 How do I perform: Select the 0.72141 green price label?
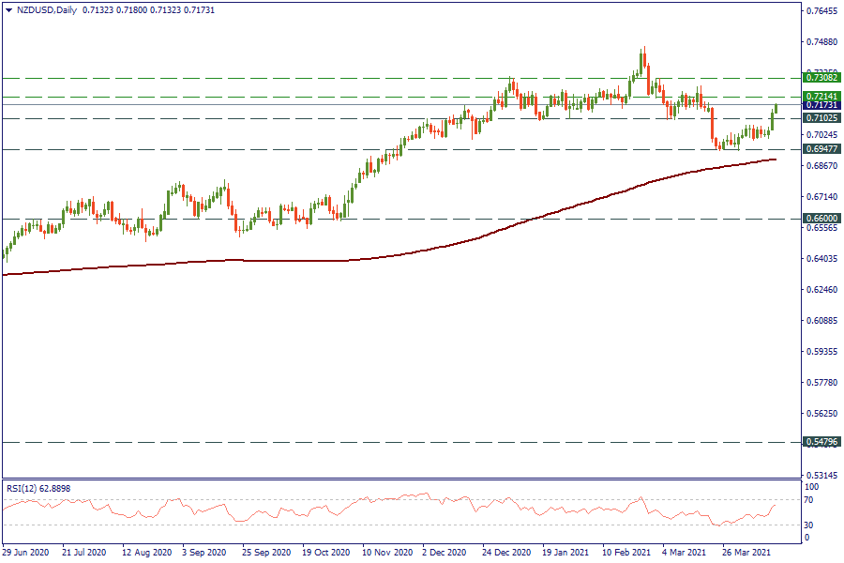821,97
